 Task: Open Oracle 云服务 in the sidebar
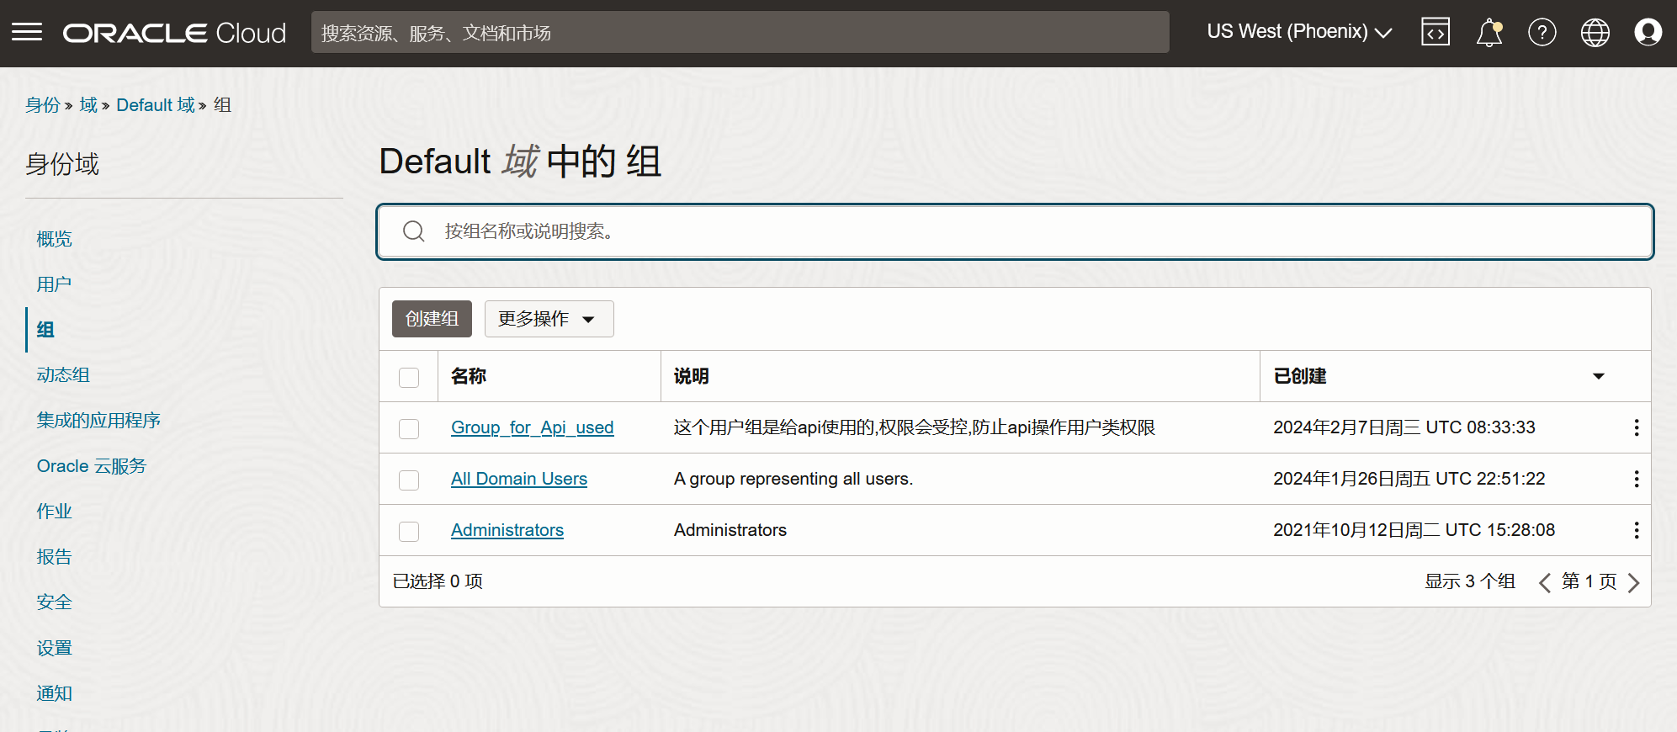coord(92,466)
